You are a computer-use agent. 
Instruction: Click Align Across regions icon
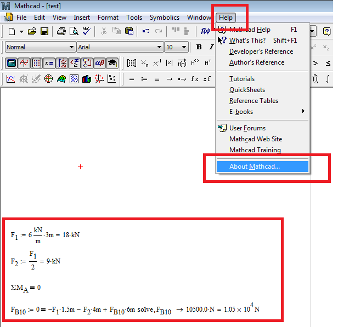coord(176,30)
